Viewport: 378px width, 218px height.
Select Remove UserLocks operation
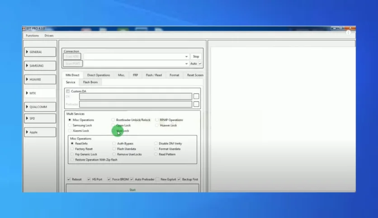[114, 154]
